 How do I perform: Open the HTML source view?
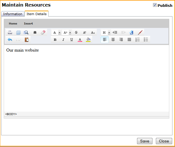pos(10,32)
